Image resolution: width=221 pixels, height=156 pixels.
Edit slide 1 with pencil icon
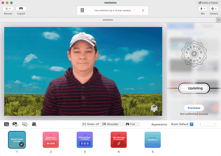click(22, 144)
